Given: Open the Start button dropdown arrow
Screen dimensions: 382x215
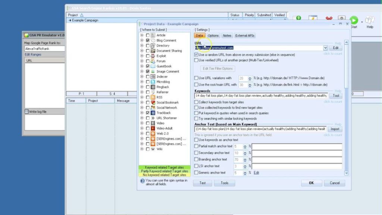Looking at the screenshot, I should click(x=362, y=22).
